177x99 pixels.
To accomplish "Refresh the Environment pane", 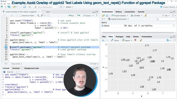I will coord(173,15).
